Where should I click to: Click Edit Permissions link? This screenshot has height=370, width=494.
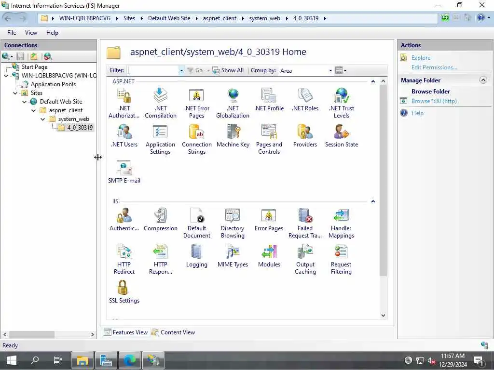(x=434, y=67)
